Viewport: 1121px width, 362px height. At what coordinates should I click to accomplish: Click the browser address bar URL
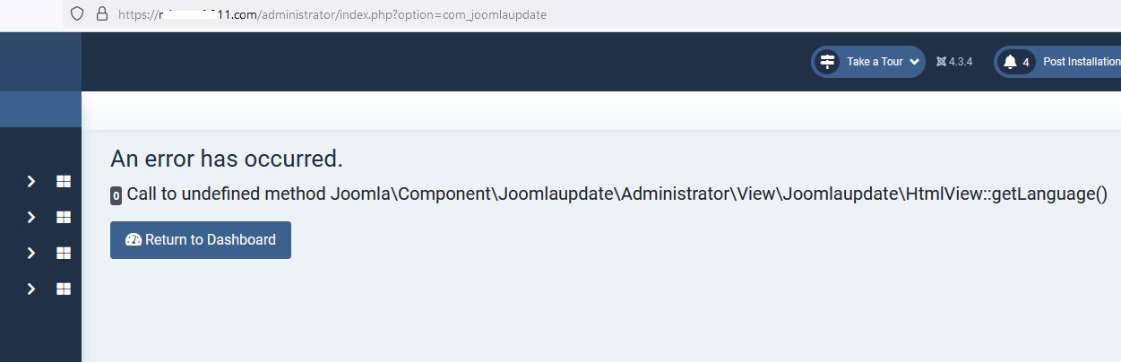[332, 14]
